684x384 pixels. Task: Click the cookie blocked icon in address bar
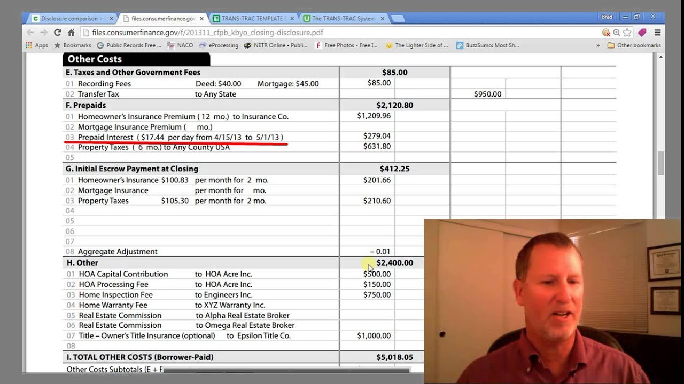pyautogui.click(x=606, y=33)
